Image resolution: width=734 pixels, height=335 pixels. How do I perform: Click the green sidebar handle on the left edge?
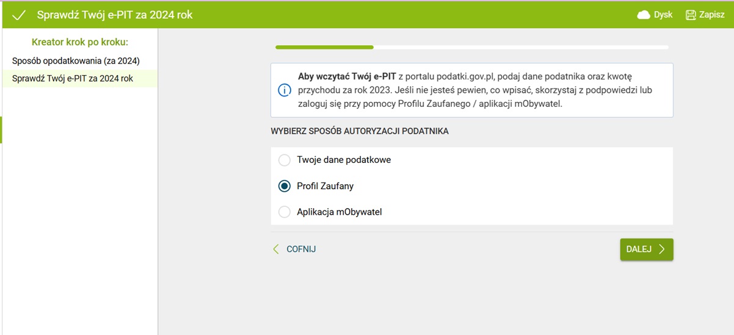(x=1, y=129)
